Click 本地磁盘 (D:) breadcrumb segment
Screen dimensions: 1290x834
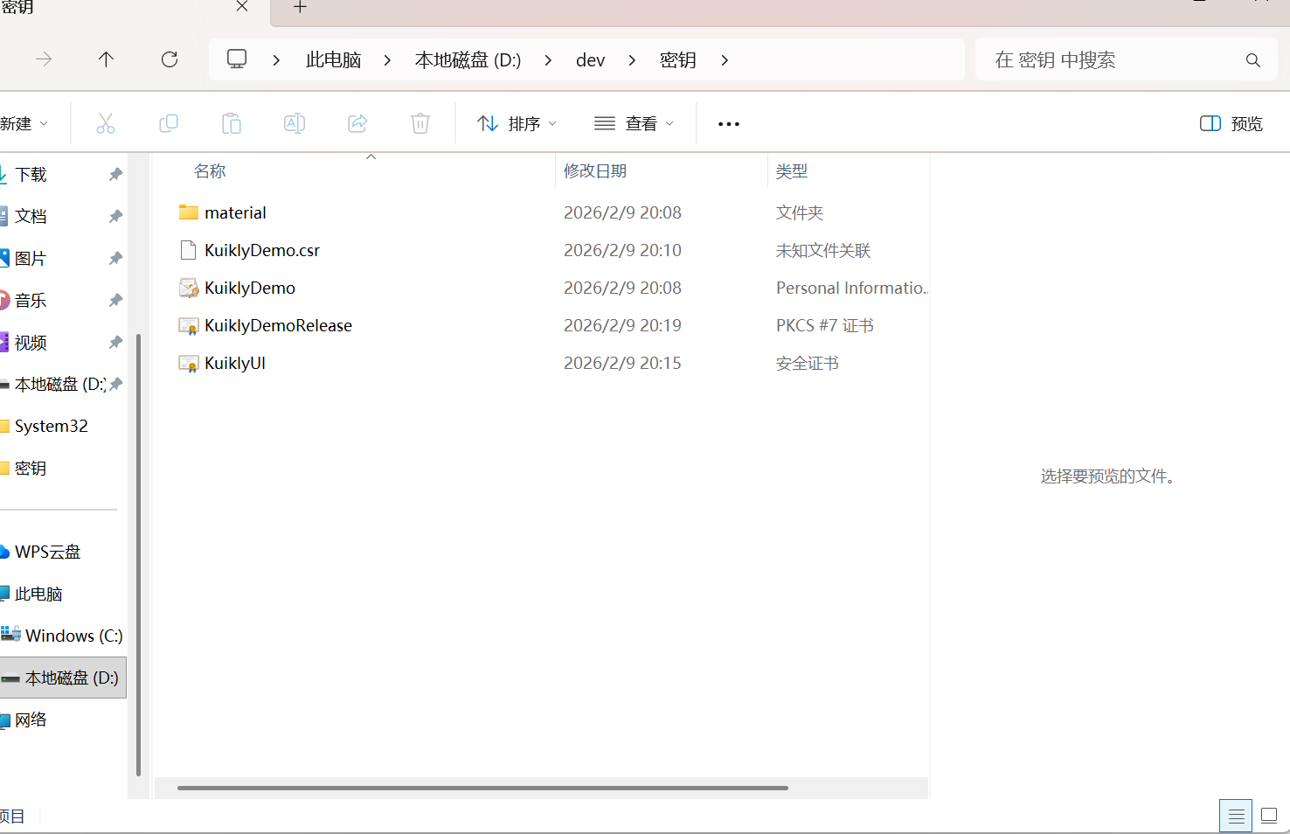pyautogui.click(x=468, y=60)
